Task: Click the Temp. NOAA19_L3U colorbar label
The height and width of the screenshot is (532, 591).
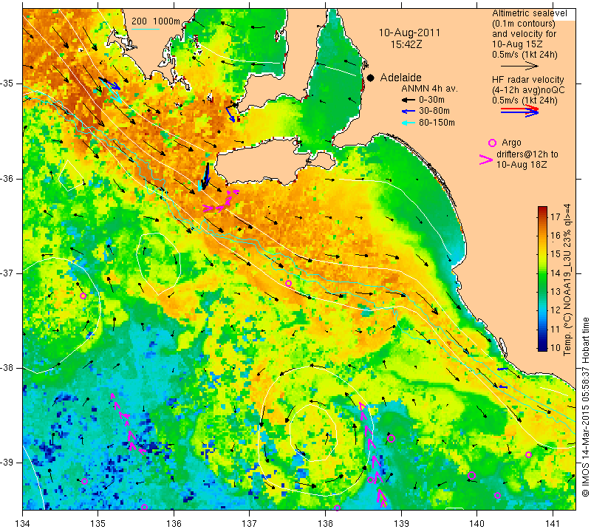Action: pyautogui.click(x=567, y=280)
